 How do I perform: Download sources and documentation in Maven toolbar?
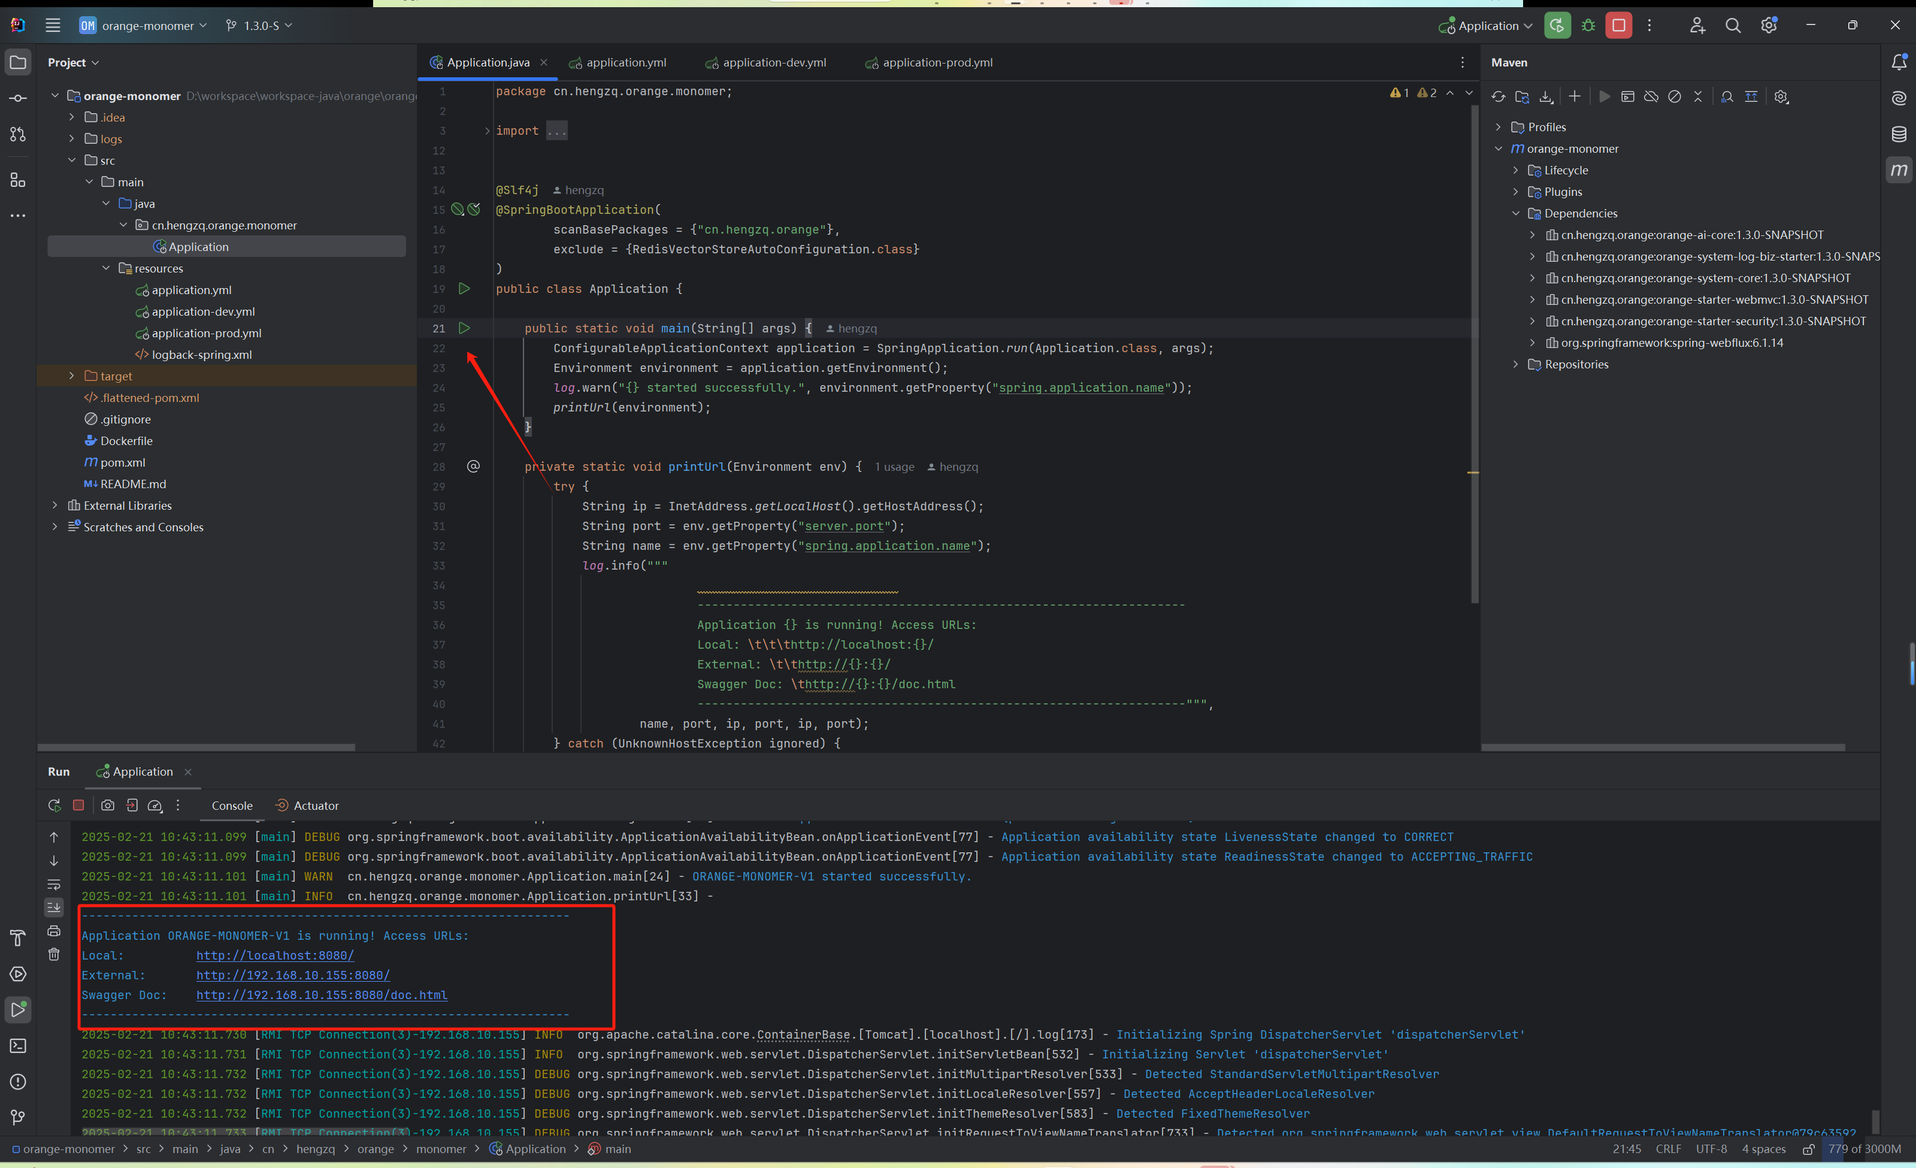(1546, 97)
